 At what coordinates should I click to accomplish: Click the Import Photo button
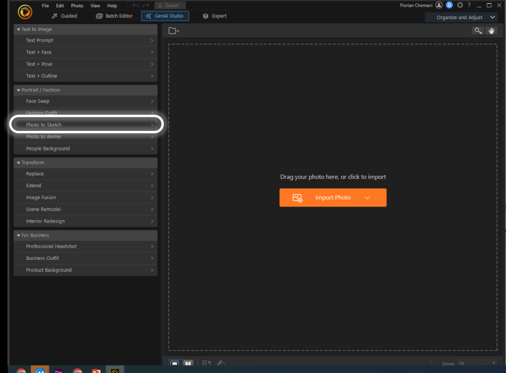coord(333,197)
